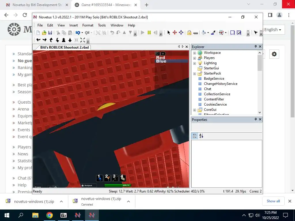Toggle the Lock tool padlock icon
The width and height of the screenshot is (295, 221).
pyautogui.click(x=189, y=33)
